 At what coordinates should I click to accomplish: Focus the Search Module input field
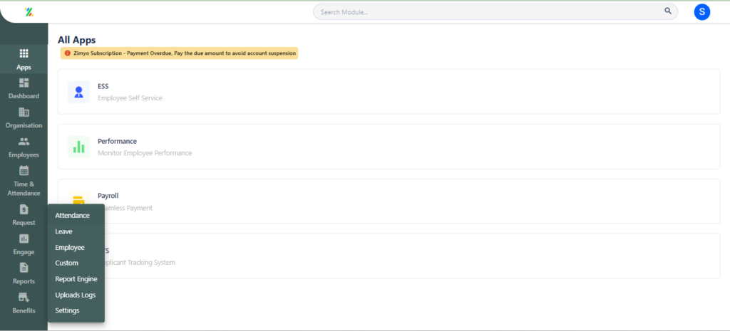pos(495,11)
